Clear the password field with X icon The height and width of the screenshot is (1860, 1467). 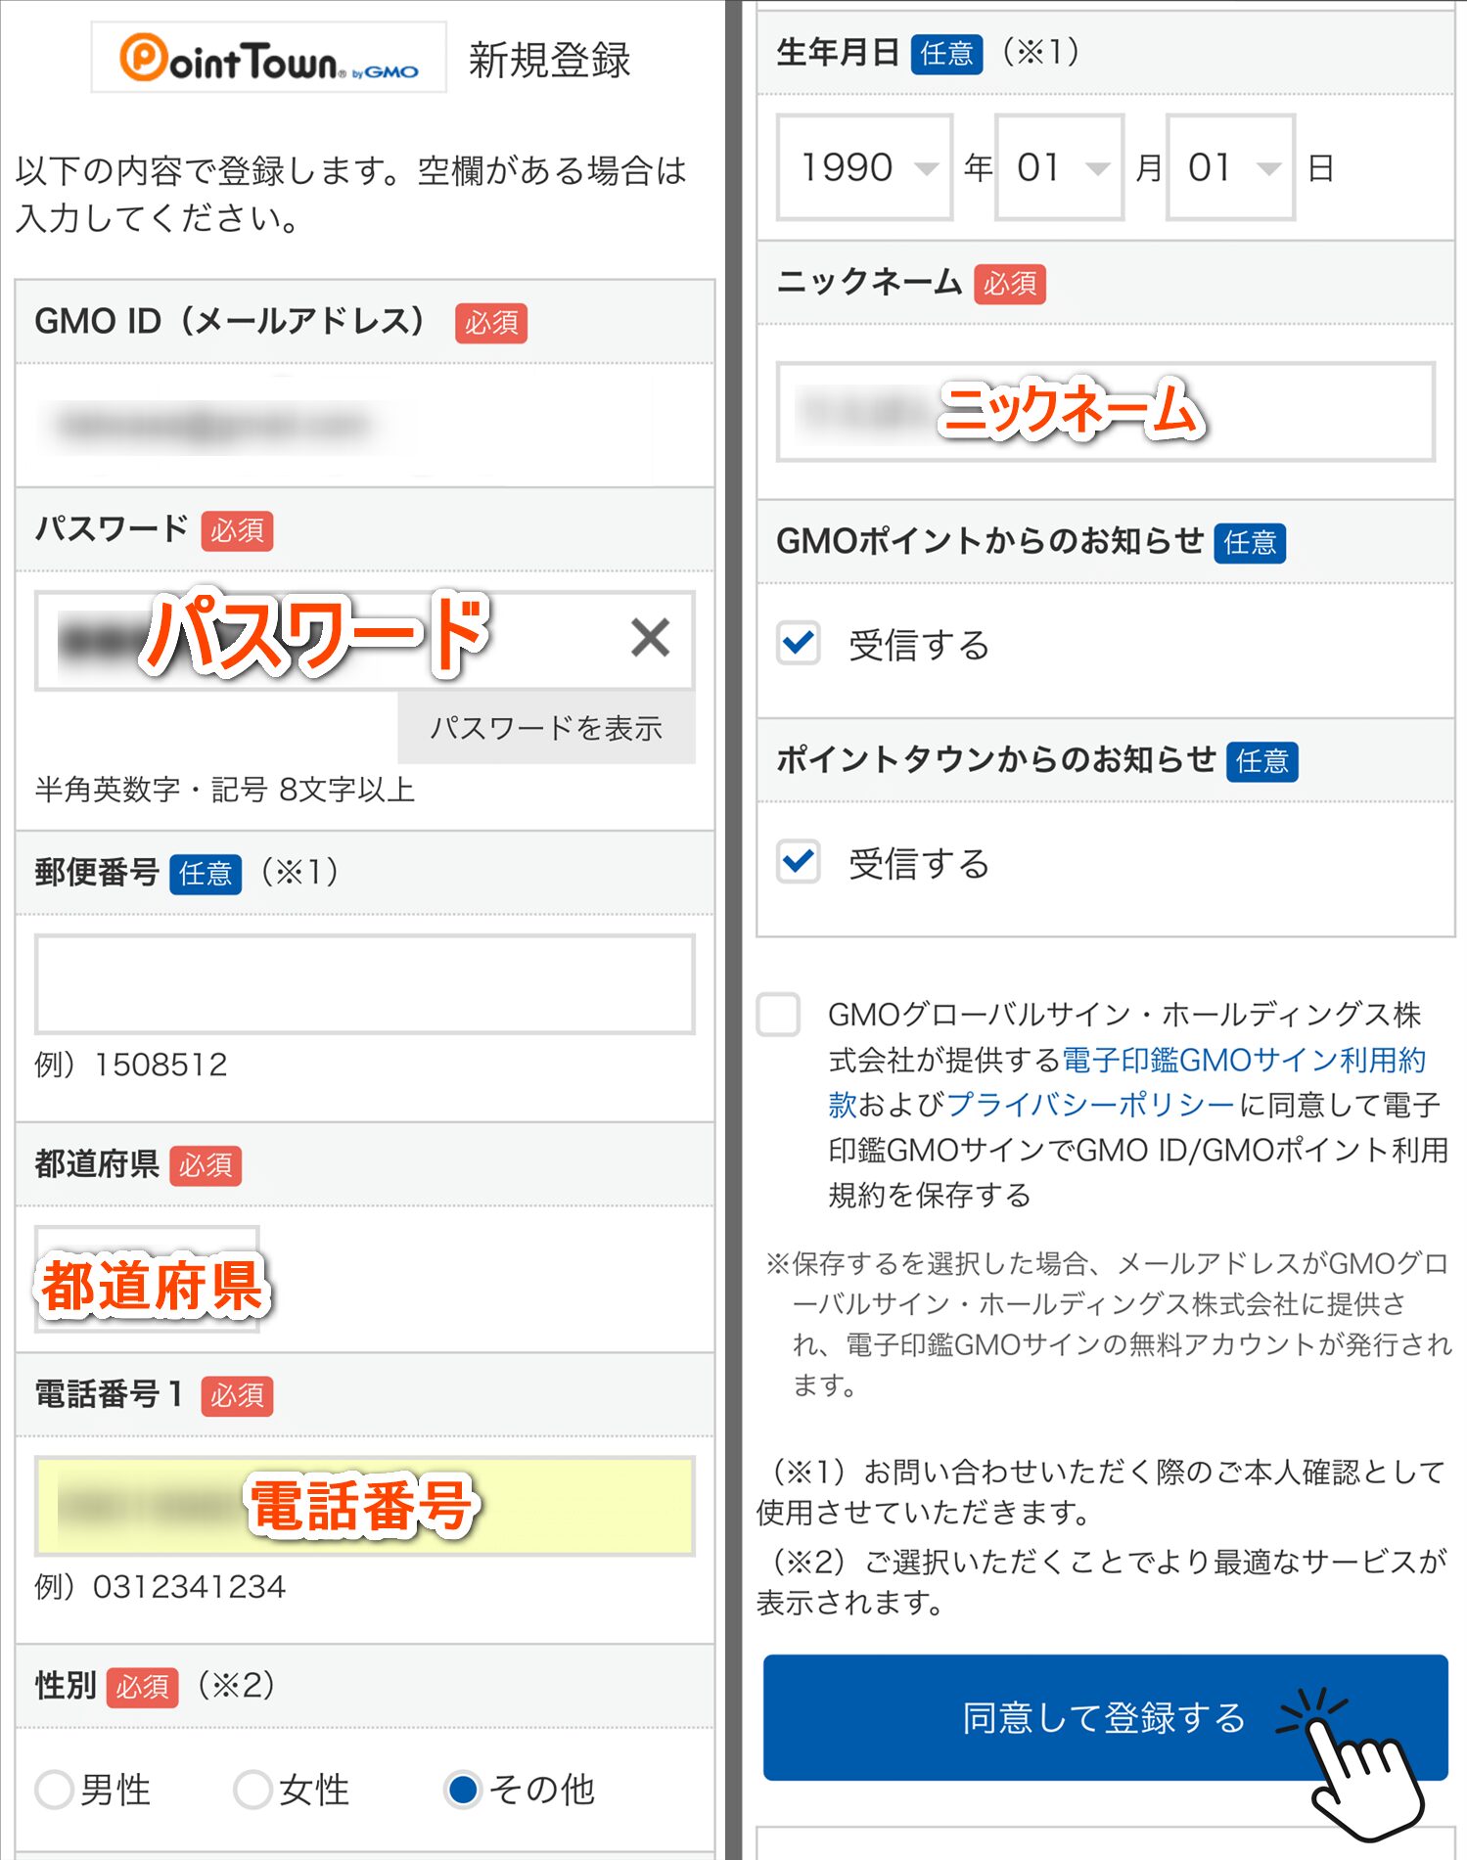coord(651,638)
